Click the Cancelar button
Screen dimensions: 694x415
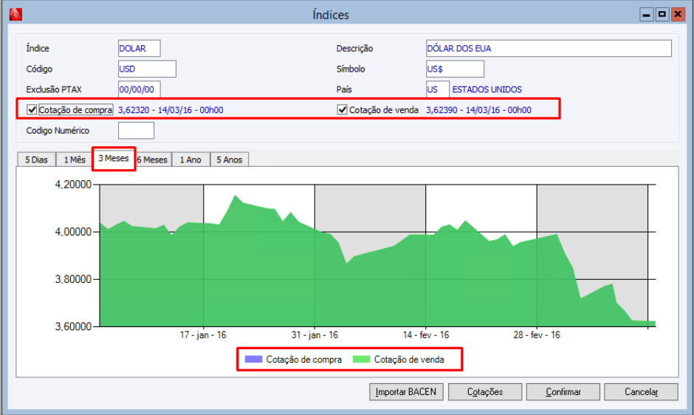point(641,392)
